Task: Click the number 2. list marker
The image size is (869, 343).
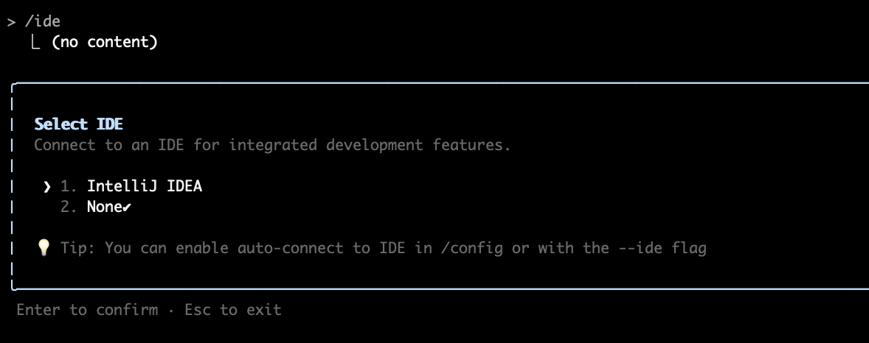Action: tap(69, 208)
